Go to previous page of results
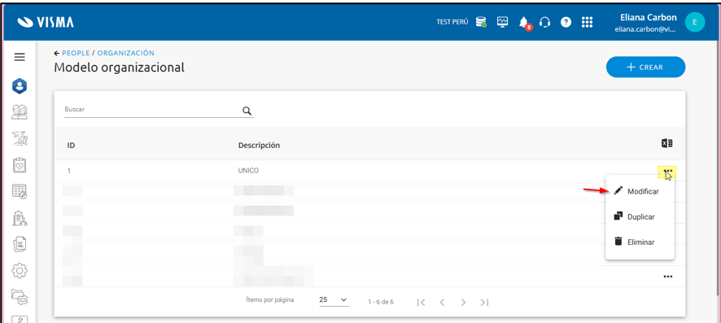 443,303
